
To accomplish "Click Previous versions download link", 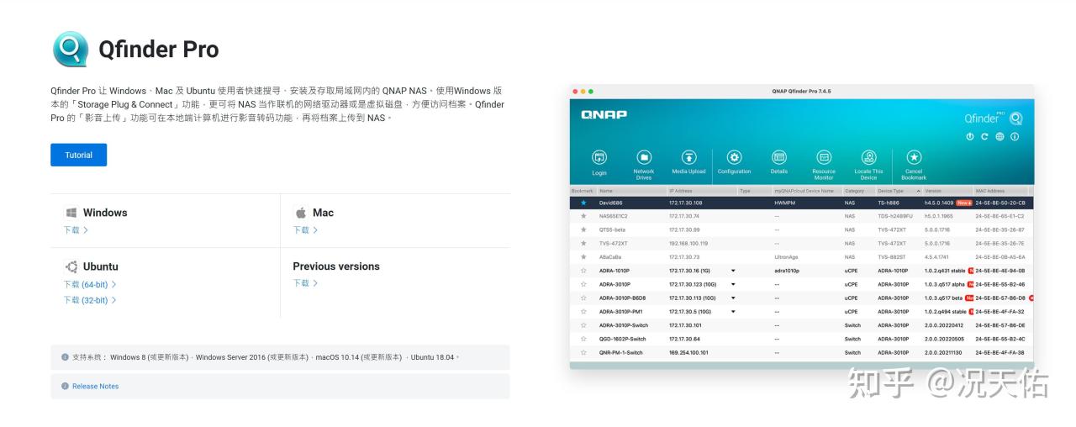I will click(305, 283).
